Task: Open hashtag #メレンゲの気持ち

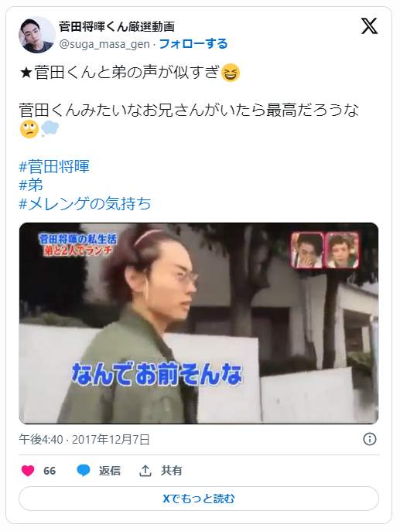Action: [x=85, y=203]
